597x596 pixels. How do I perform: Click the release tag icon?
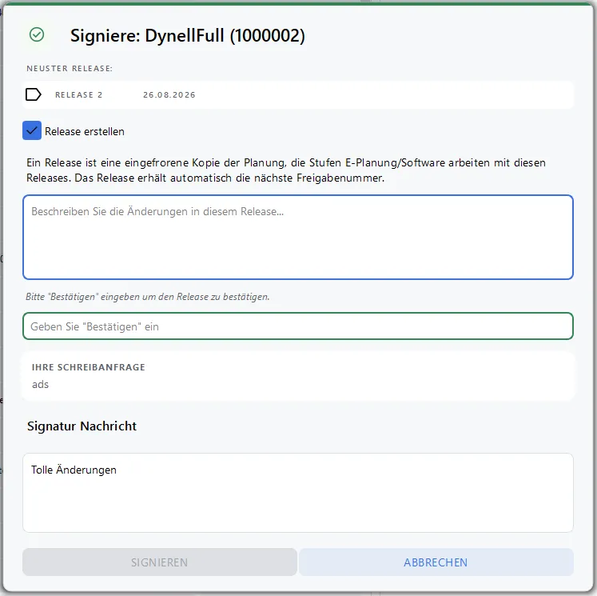point(33,94)
